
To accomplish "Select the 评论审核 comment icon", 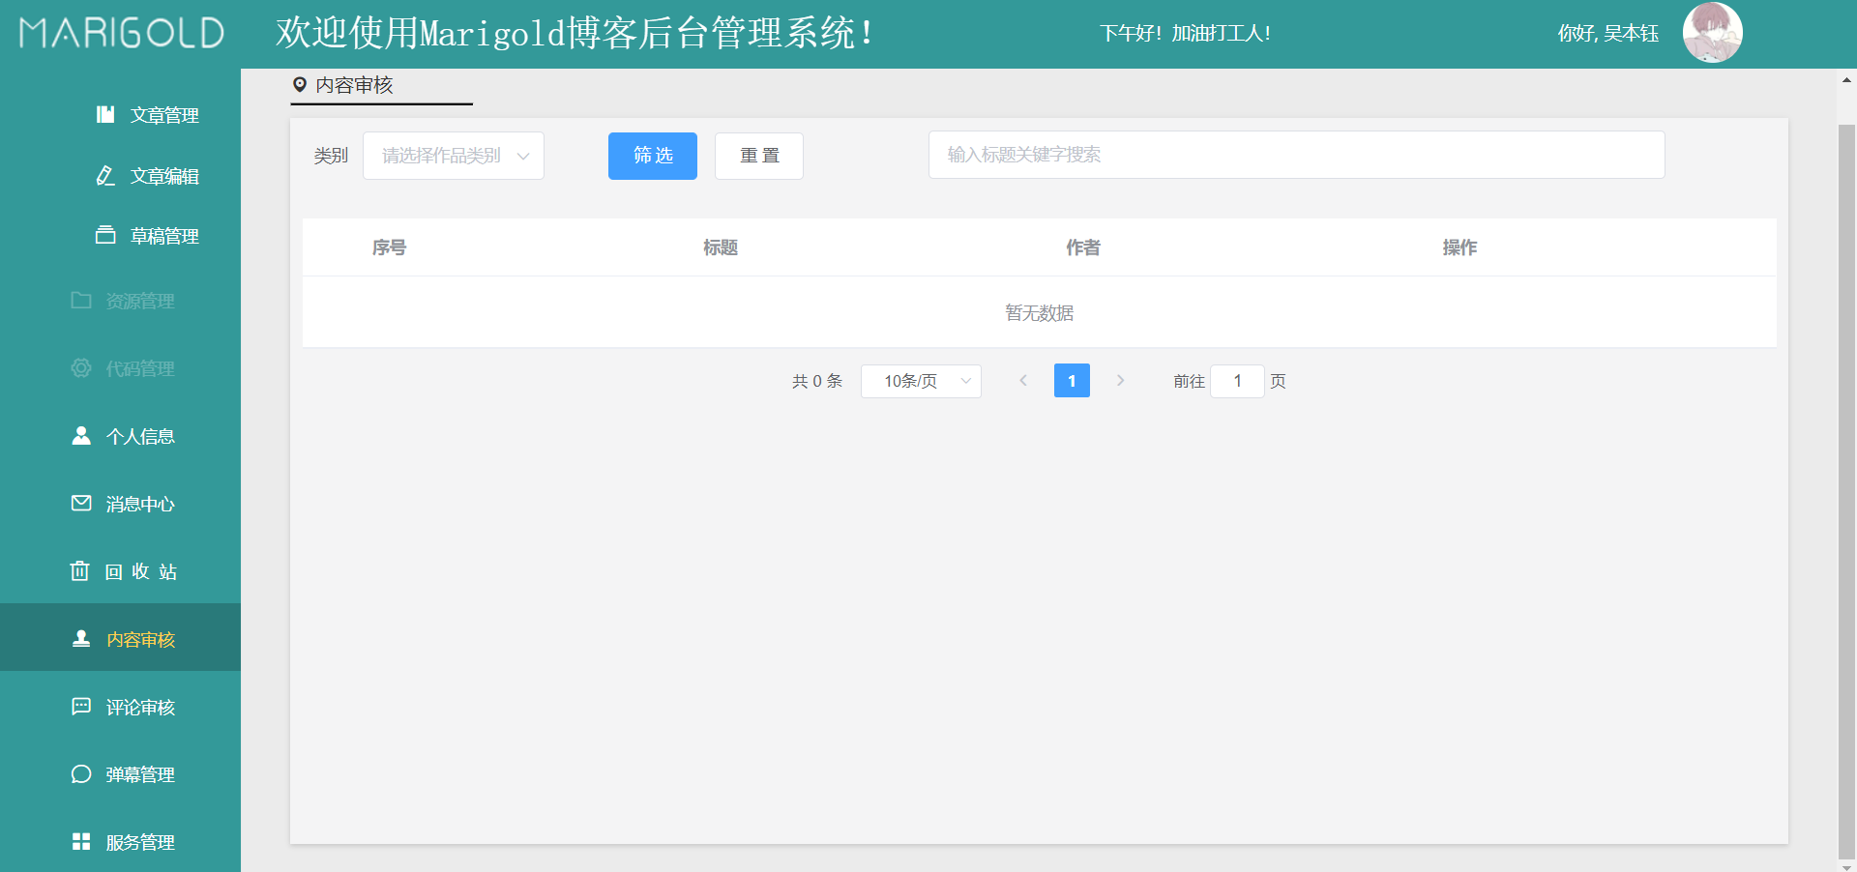I will click(x=81, y=706).
